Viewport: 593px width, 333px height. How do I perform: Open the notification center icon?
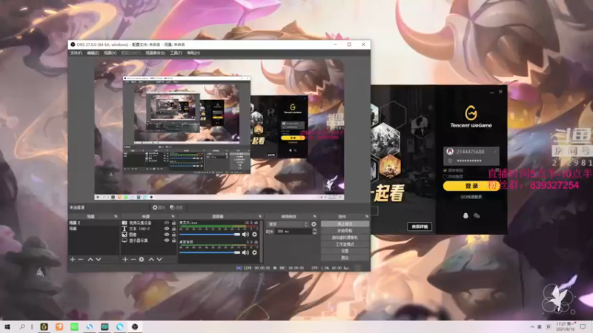(583, 326)
